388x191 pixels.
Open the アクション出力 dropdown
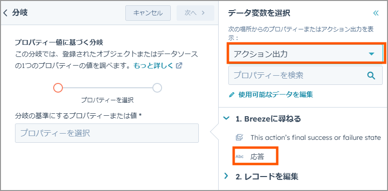pos(305,54)
